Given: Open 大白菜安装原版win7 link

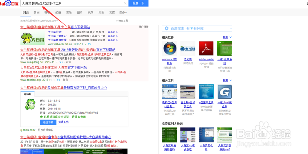Looking at the screenshot, I should (225, 148).
